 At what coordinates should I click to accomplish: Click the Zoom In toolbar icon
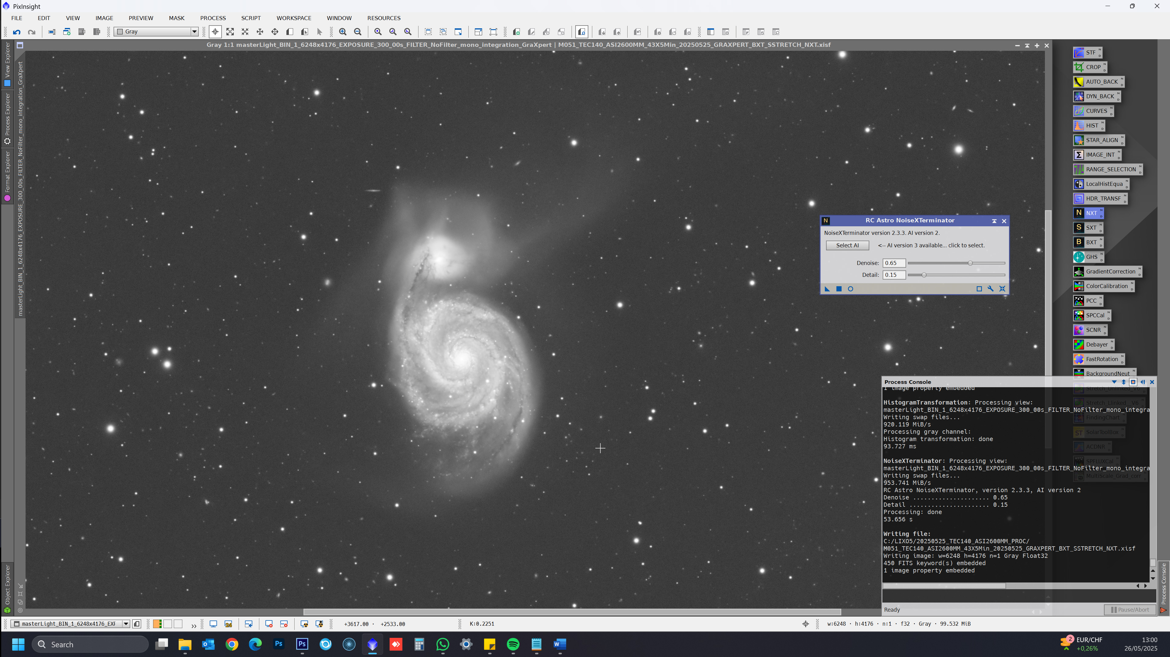pos(342,32)
